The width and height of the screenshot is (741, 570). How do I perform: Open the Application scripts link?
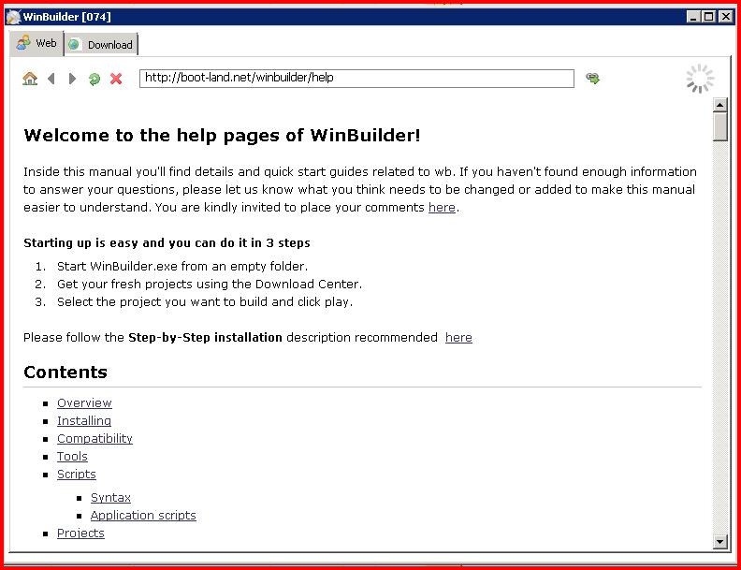(x=143, y=516)
